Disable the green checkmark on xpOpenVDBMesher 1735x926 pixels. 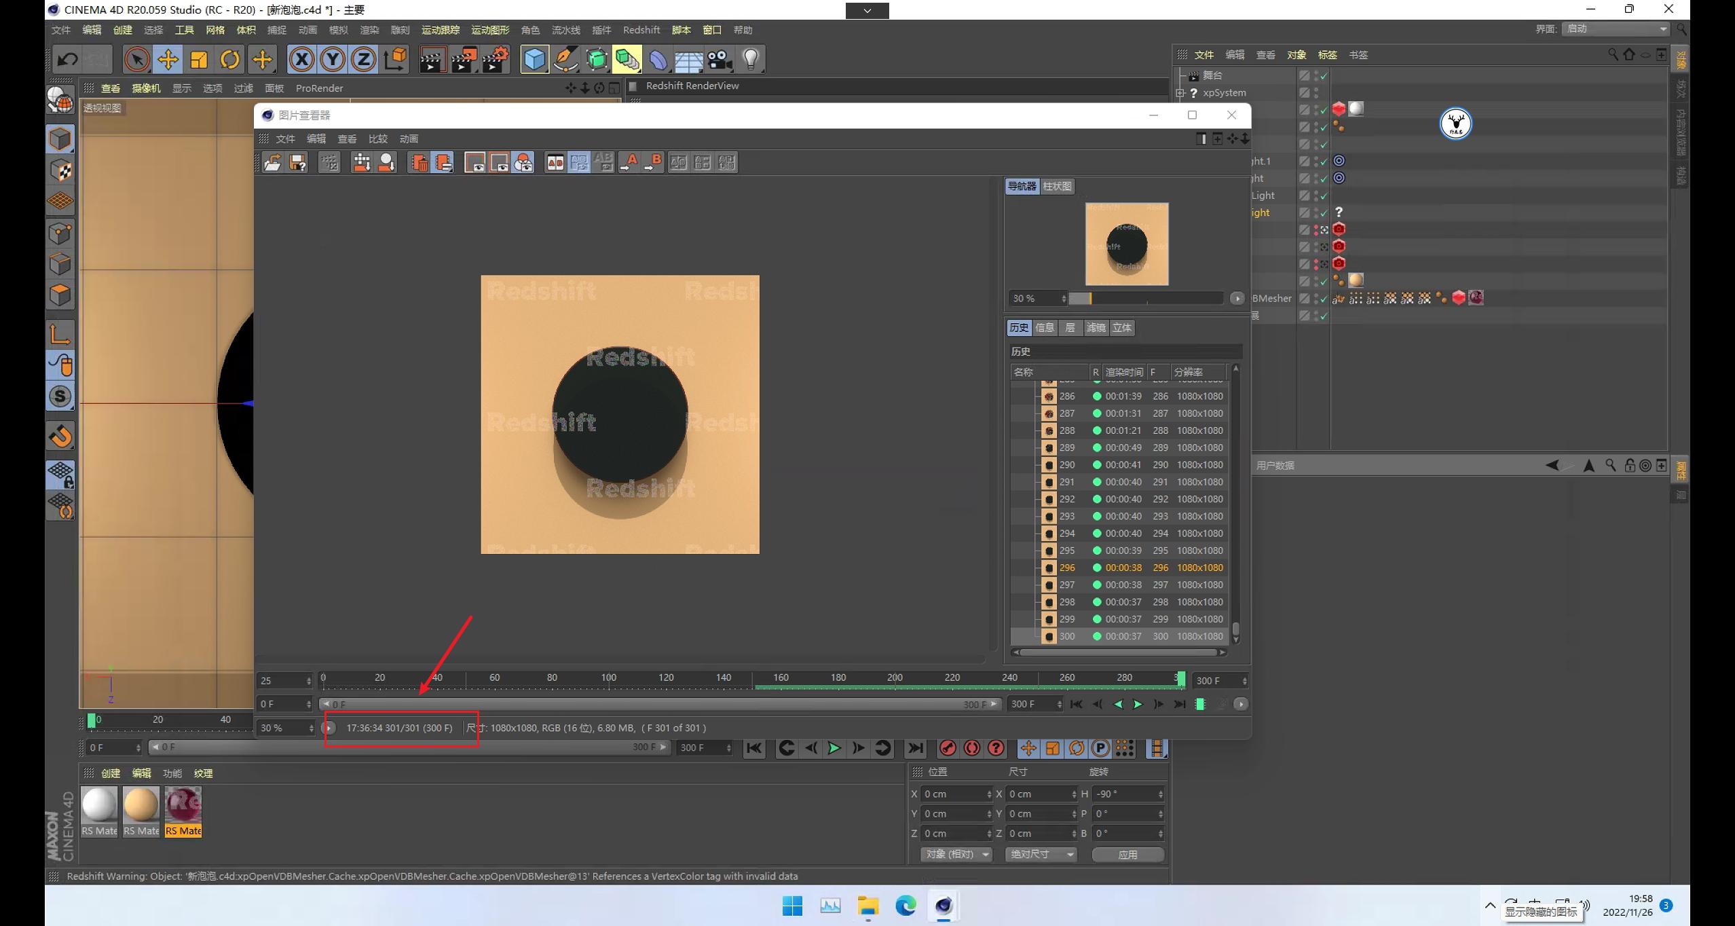1322,297
